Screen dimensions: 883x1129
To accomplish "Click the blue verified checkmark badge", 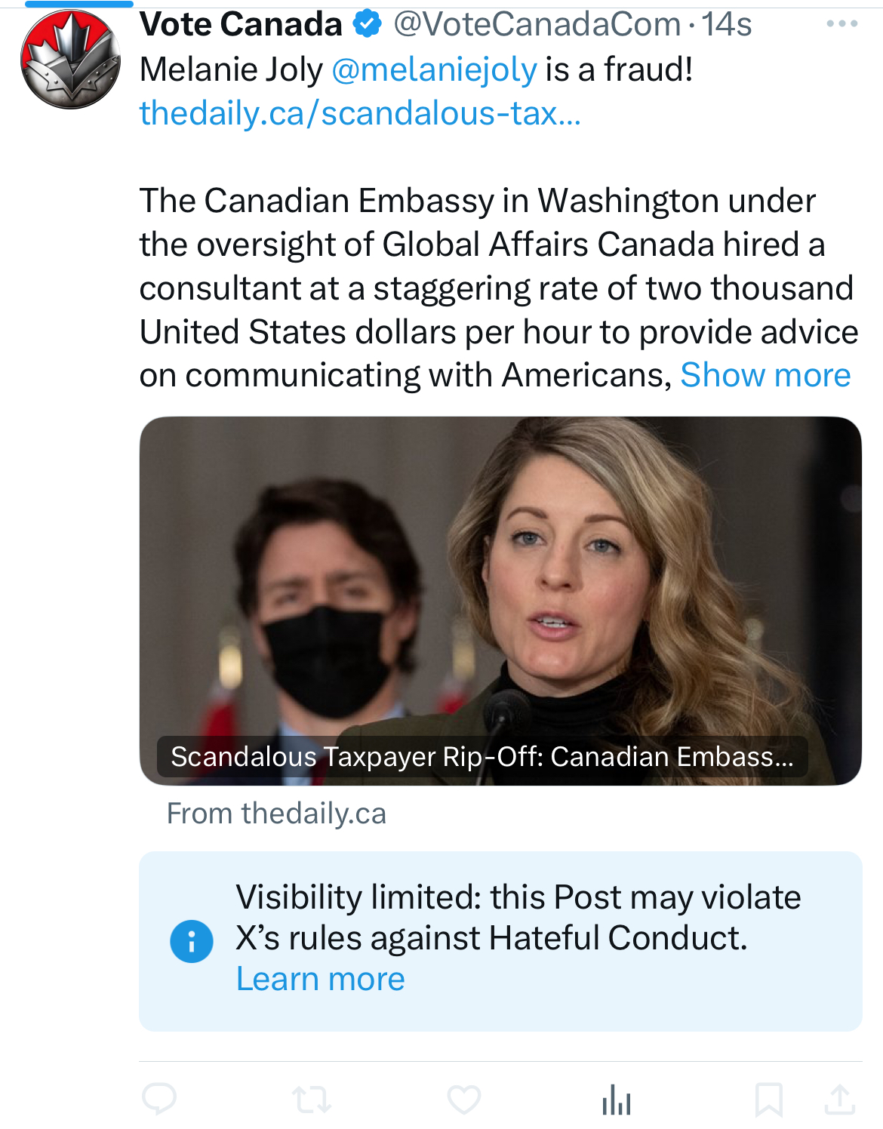I will pyautogui.click(x=368, y=24).
